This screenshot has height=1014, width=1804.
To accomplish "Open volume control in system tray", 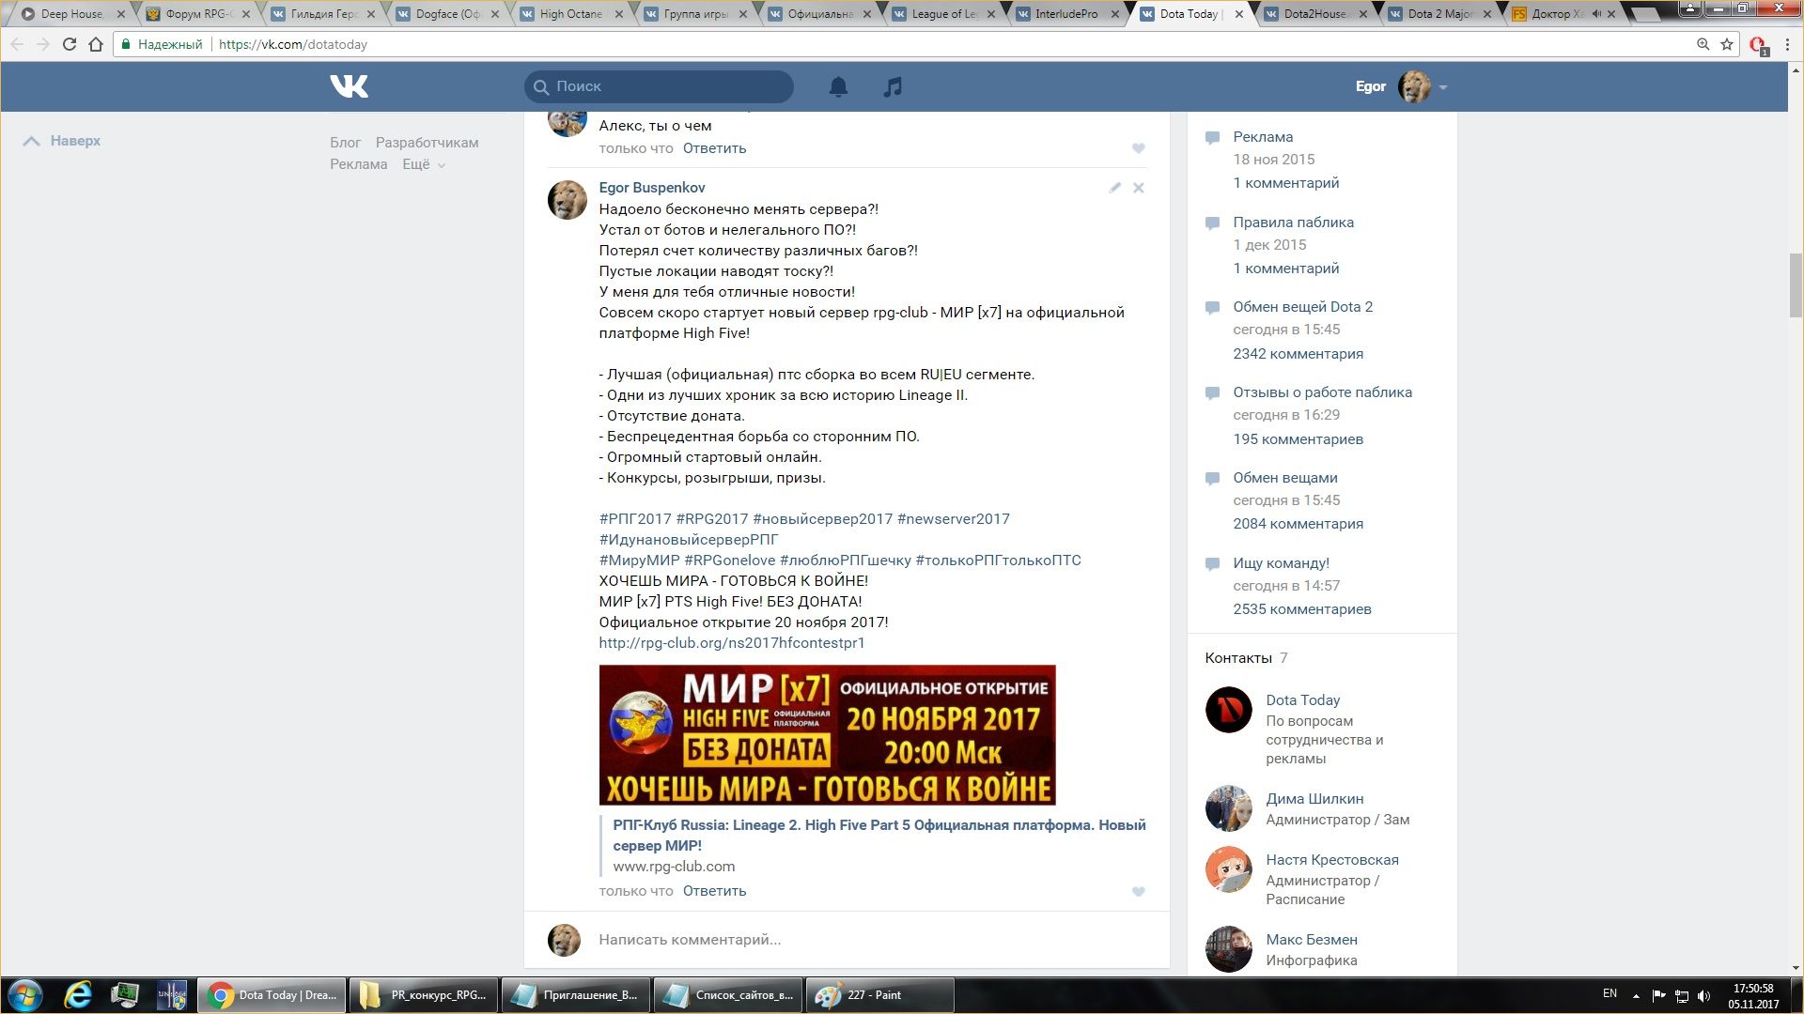I will tap(1704, 996).
